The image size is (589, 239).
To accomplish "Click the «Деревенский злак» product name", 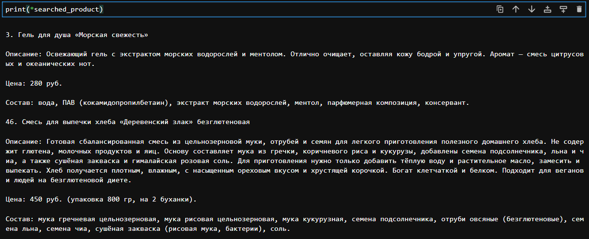I will pos(154,122).
